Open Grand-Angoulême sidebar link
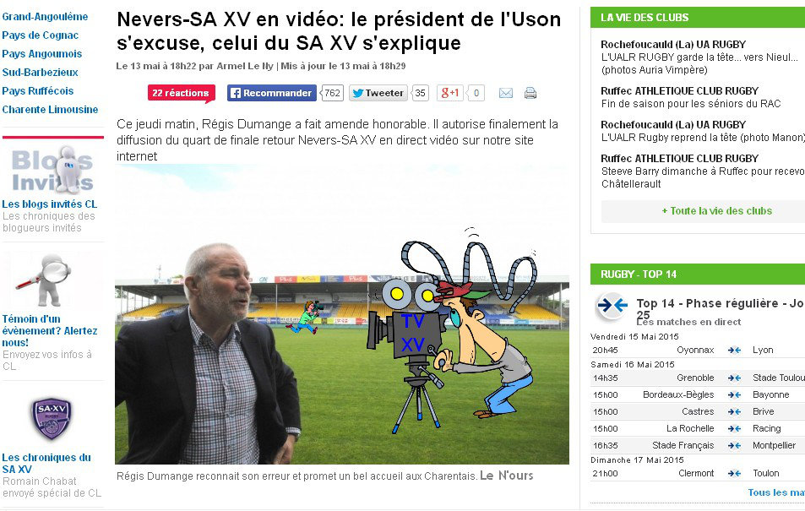 coord(45,16)
